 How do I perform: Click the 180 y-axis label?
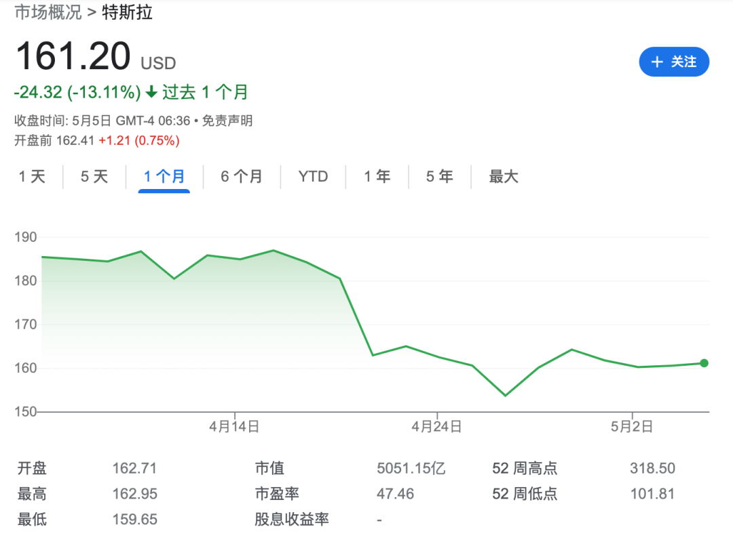(26, 280)
